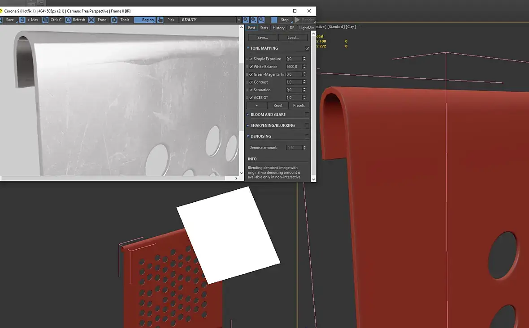Open the LightMix tab
The height and width of the screenshot is (328, 529).
pyautogui.click(x=307, y=28)
